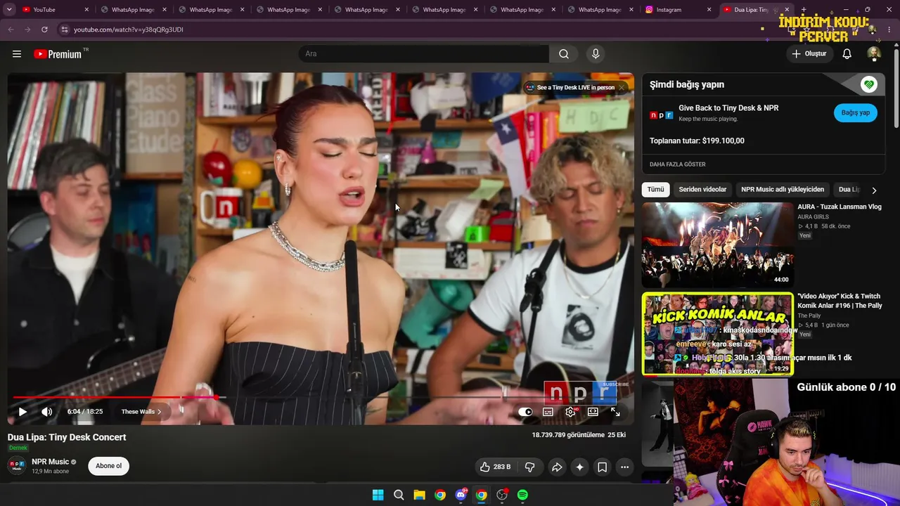Click the search magnifier button
The height and width of the screenshot is (506, 900).
(564, 54)
